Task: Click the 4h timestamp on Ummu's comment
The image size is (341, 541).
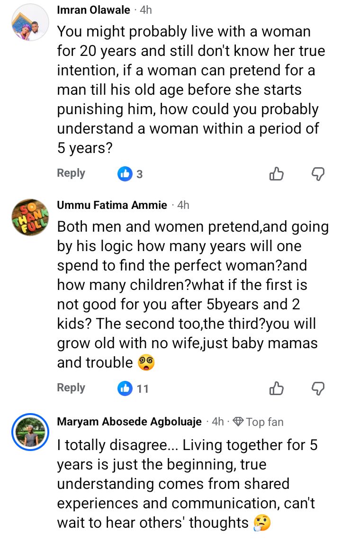Action: coord(183,205)
